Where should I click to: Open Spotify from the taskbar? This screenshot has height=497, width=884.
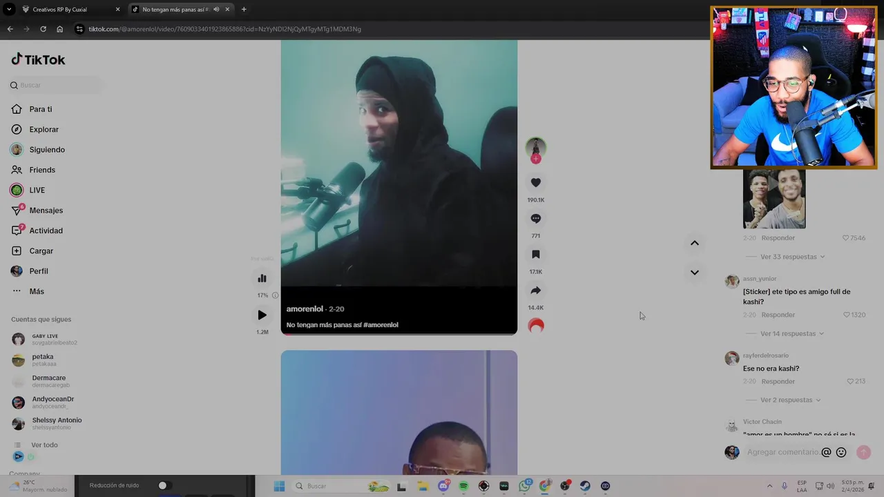click(x=463, y=486)
